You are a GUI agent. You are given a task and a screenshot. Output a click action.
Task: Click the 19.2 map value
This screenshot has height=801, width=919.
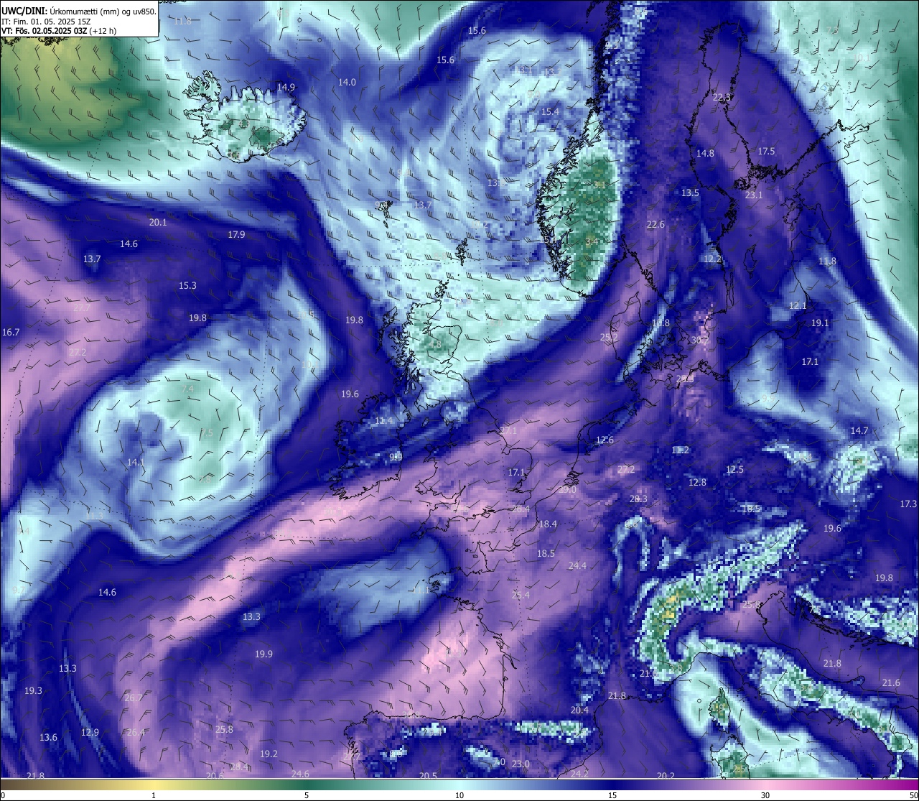pos(269,754)
